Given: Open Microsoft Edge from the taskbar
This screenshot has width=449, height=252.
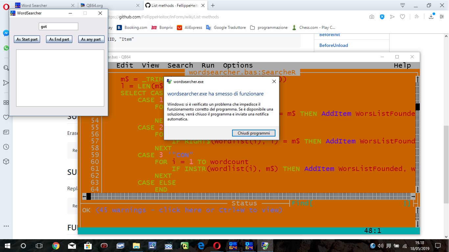Looking at the screenshot, I should [x=201, y=245].
